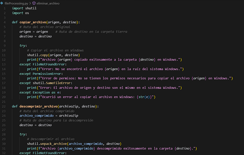This screenshot has height=155, width=244.
Task: Click 'str' call on line 20
Action: 141,97
